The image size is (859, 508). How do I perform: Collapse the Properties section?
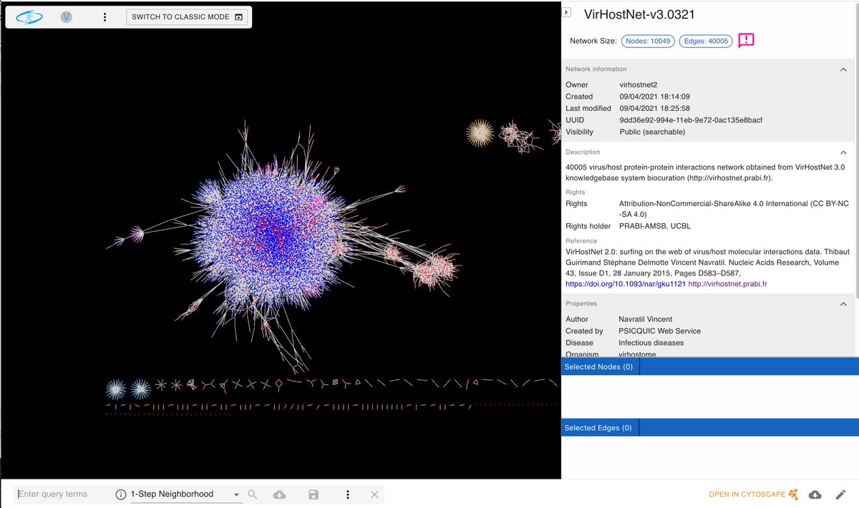click(843, 304)
